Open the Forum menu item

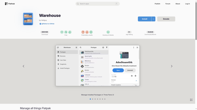click(168, 4)
